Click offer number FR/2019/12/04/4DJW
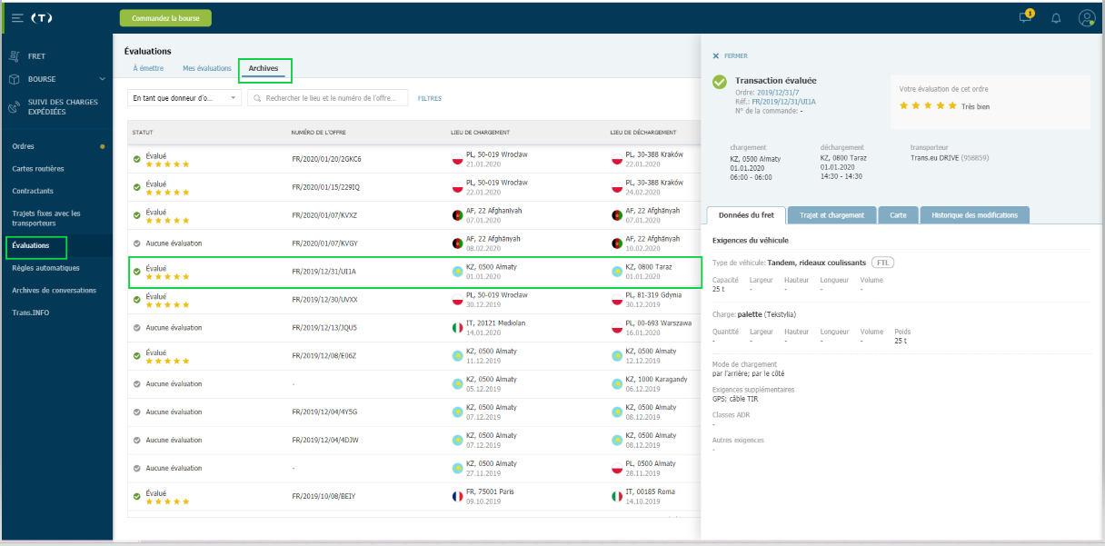The image size is (1105, 546). 325,440
